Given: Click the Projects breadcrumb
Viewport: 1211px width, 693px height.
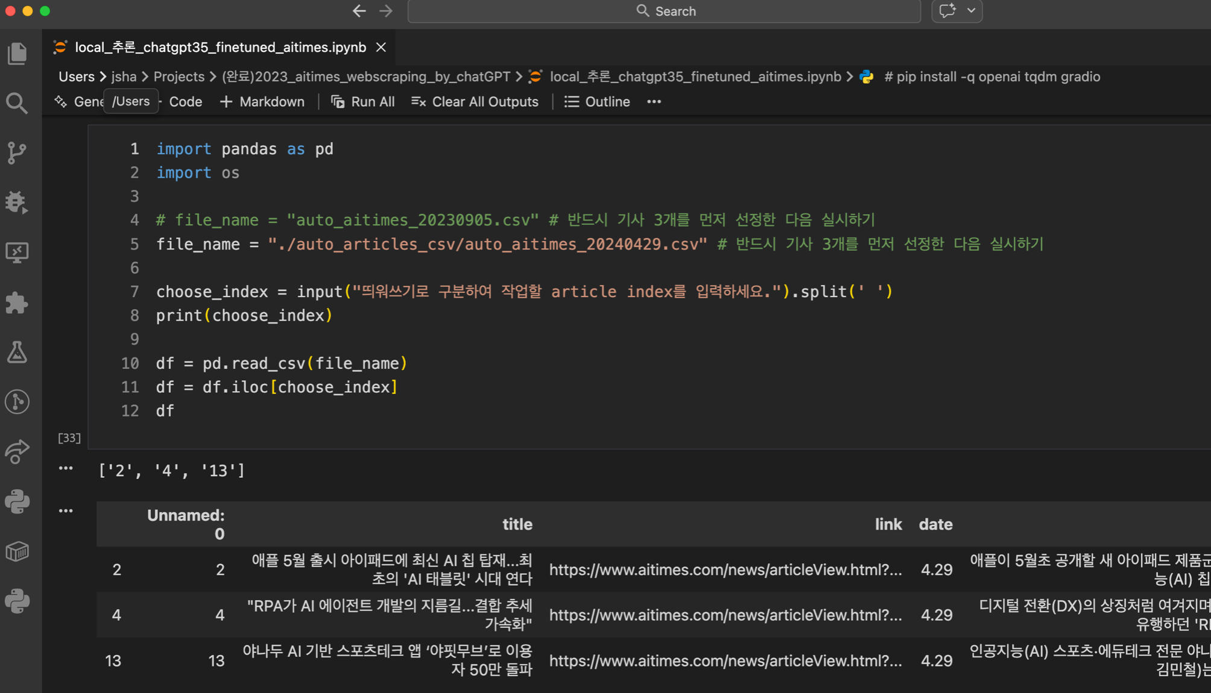Looking at the screenshot, I should [179, 77].
